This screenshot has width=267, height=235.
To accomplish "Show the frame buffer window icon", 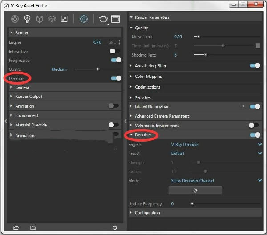I will click(115, 19).
